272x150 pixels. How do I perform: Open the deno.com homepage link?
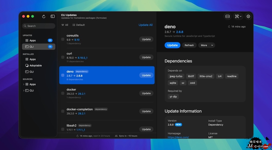click(178, 137)
